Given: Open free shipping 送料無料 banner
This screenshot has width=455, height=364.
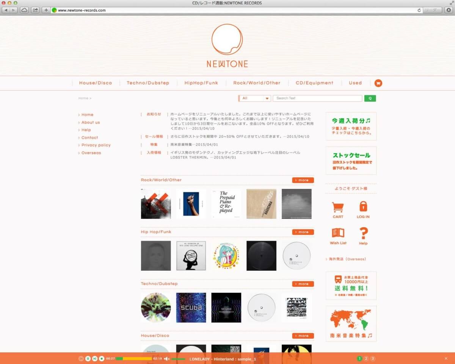Looking at the screenshot, I should point(351,286).
